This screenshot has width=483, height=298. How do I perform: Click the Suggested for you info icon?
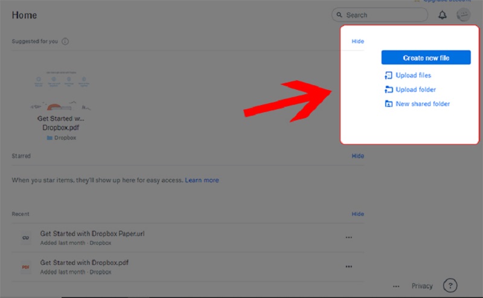point(65,41)
